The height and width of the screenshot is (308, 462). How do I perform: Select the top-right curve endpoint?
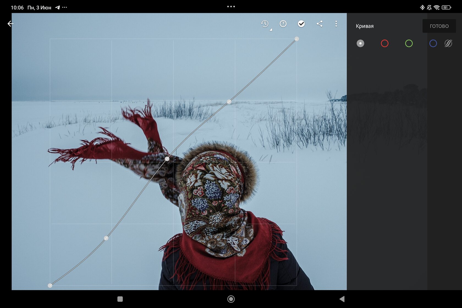(297, 39)
